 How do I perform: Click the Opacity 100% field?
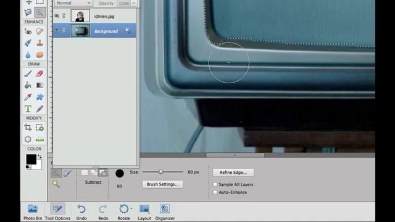(x=123, y=3)
